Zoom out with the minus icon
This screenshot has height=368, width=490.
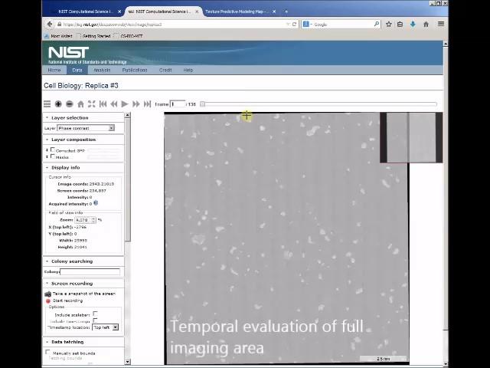70,104
